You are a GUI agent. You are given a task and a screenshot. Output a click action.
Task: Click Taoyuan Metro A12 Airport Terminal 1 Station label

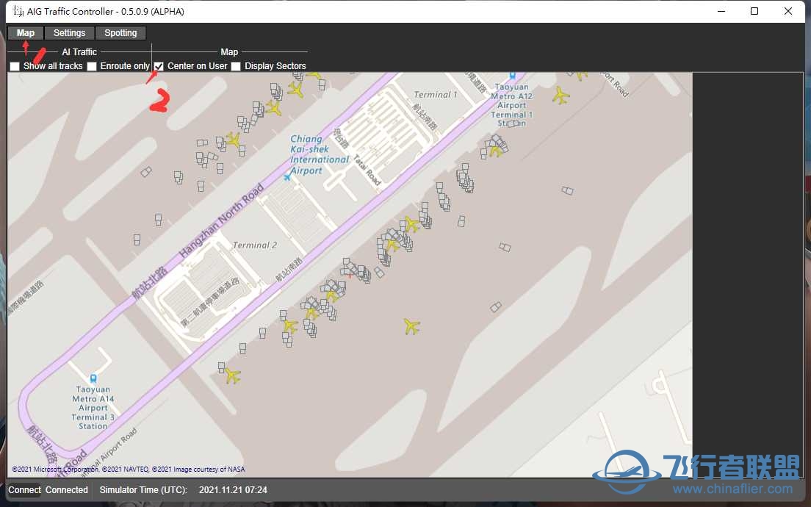[x=511, y=105]
